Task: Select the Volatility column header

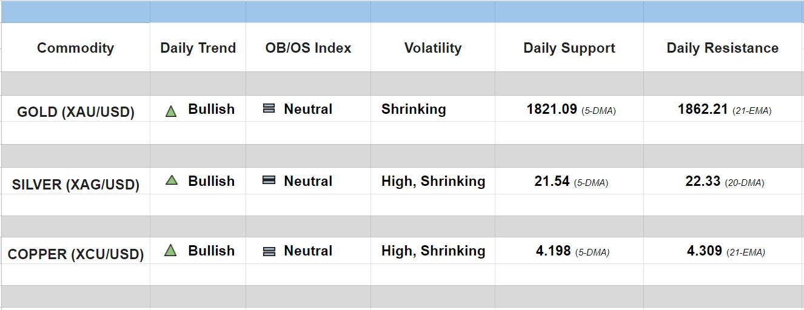Action: click(433, 48)
